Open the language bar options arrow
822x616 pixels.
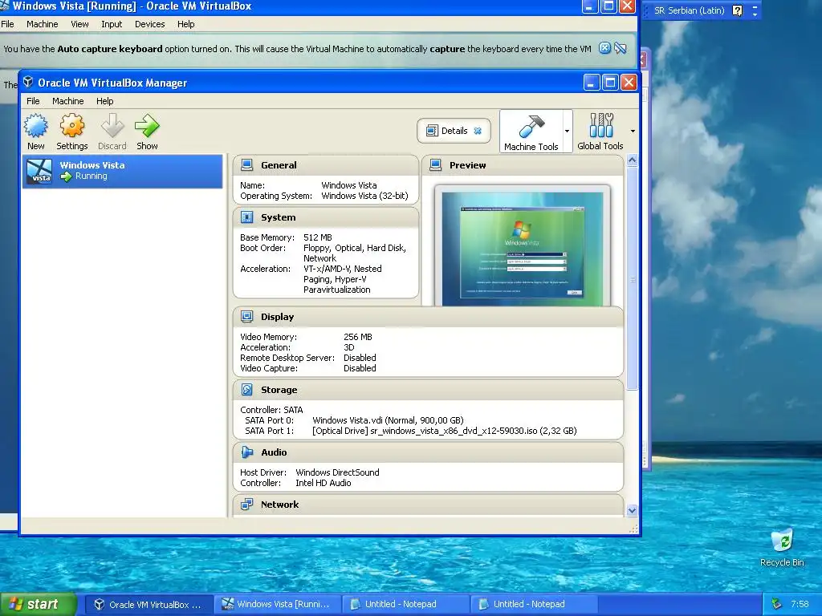tap(755, 14)
